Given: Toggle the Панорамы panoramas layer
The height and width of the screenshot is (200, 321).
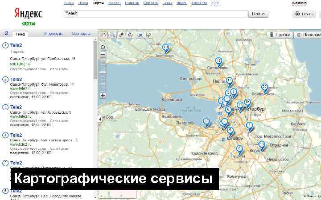Looking at the screenshot, I should point(308,35).
